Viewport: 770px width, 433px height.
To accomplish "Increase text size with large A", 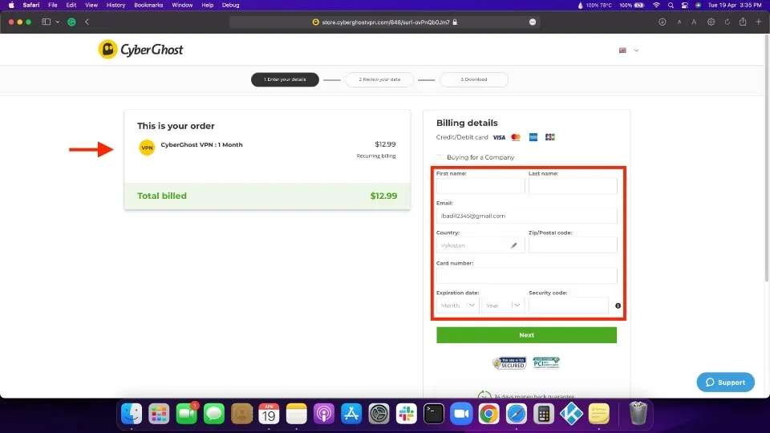I will (694, 22).
